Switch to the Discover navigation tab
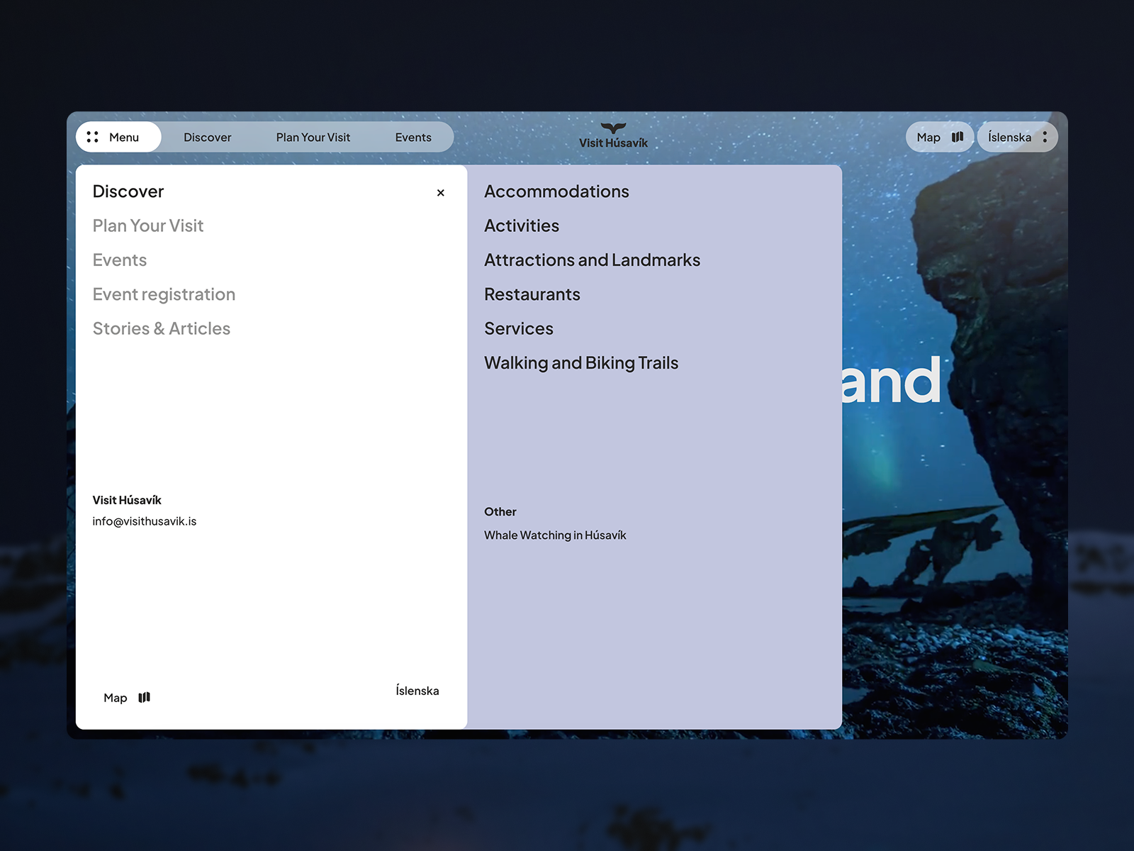The image size is (1134, 851). pos(208,137)
